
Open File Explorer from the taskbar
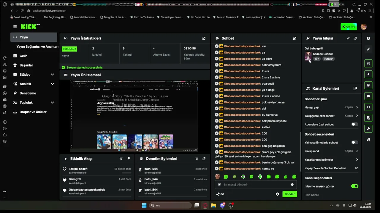pyautogui.click(x=213, y=206)
